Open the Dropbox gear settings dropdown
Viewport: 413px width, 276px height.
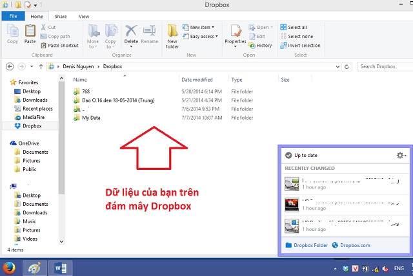[x=401, y=155]
